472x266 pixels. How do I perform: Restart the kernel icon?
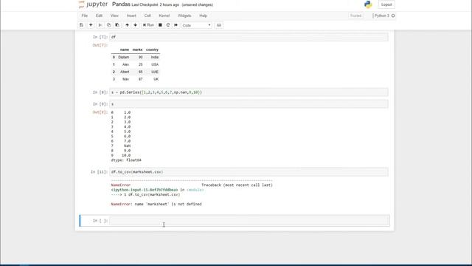pyautogui.click(x=168, y=25)
